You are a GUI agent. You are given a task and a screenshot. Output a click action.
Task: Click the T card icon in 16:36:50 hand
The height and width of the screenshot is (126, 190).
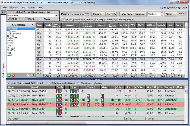click(x=58, y=91)
